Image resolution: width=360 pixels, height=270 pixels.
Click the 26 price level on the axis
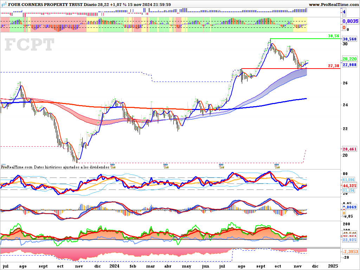345,83
